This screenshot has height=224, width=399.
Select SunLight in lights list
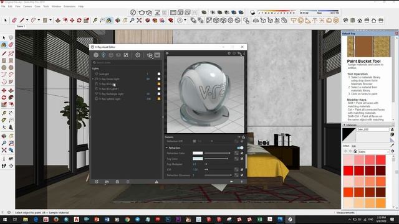click(104, 74)
